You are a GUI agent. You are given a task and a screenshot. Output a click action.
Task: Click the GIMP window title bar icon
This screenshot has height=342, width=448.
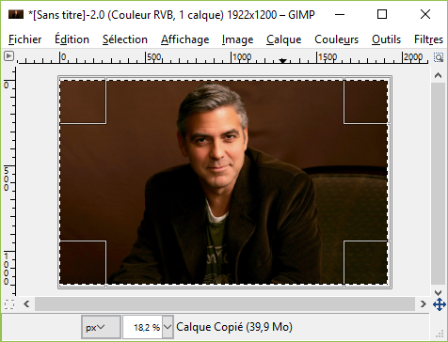[16, 14]
